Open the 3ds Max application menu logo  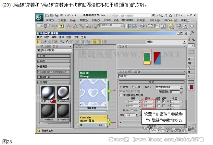click(39, 17)
